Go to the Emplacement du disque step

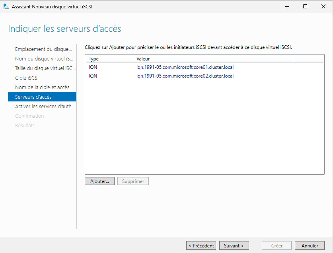click(43, 49)
